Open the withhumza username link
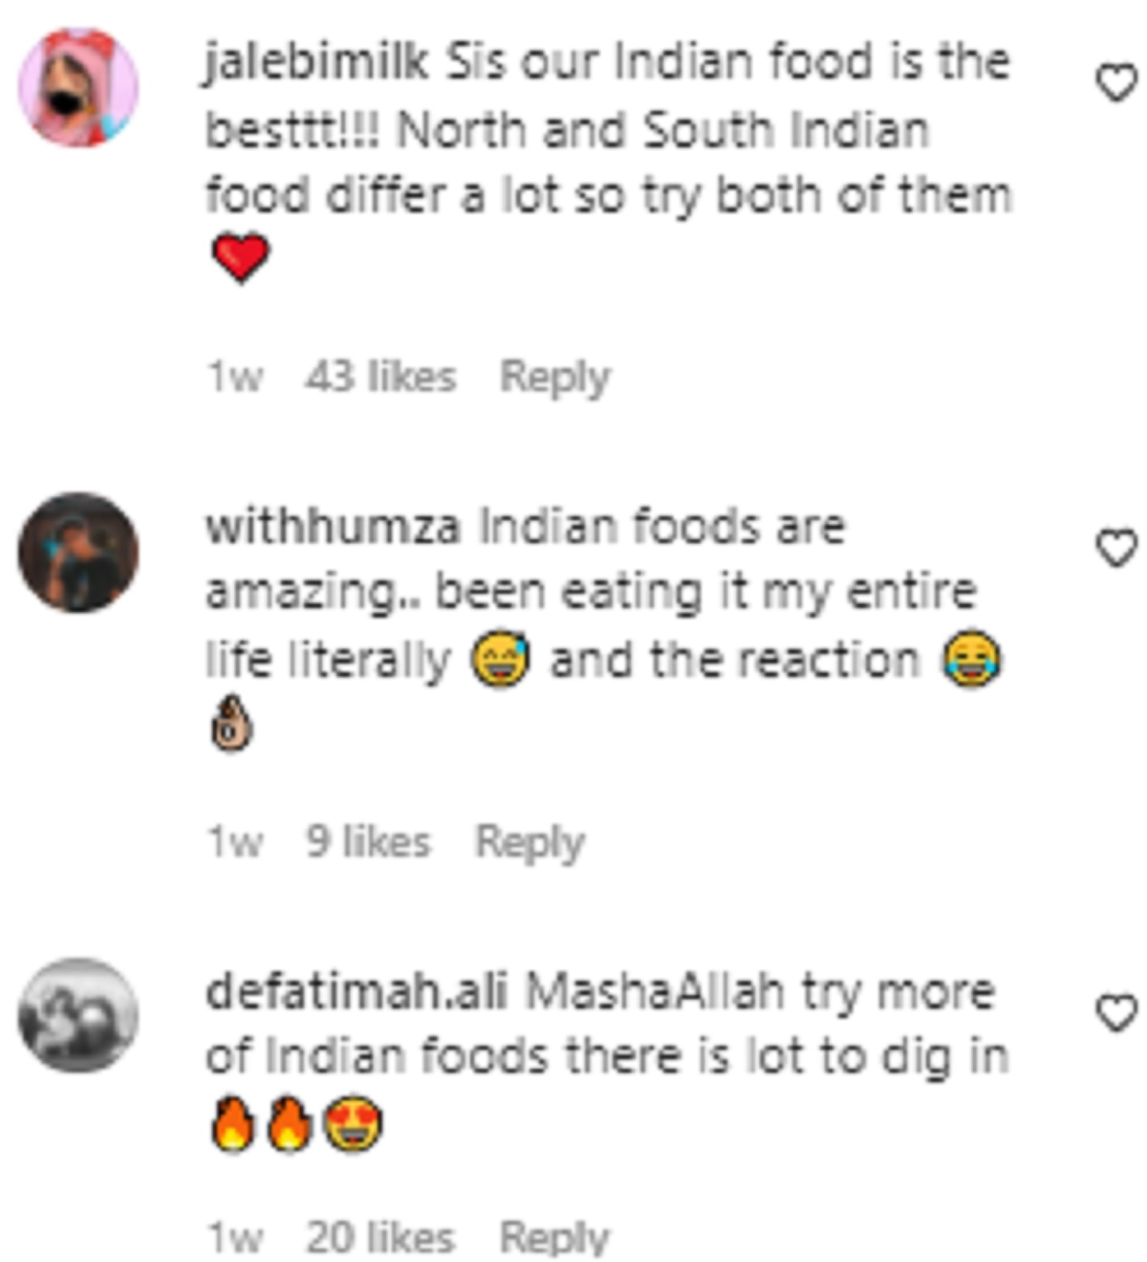 (x=333, y=527)
